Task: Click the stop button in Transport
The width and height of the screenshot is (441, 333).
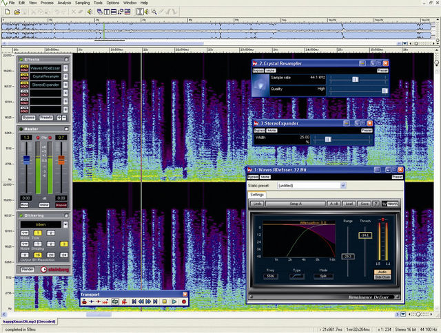Action: [165, 302]
